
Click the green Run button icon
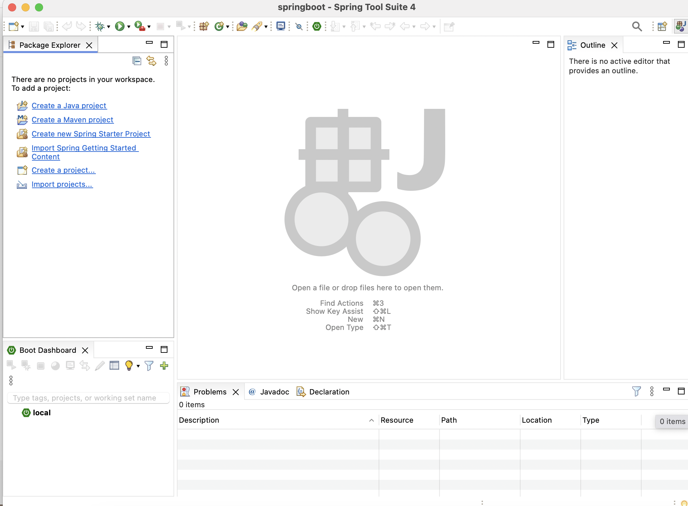(x=120, y=26)
